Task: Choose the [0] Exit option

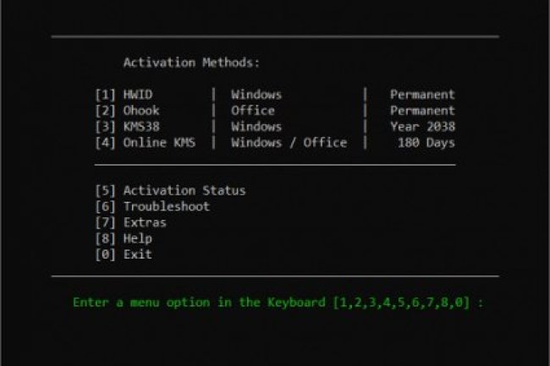Action: (124, 254)
